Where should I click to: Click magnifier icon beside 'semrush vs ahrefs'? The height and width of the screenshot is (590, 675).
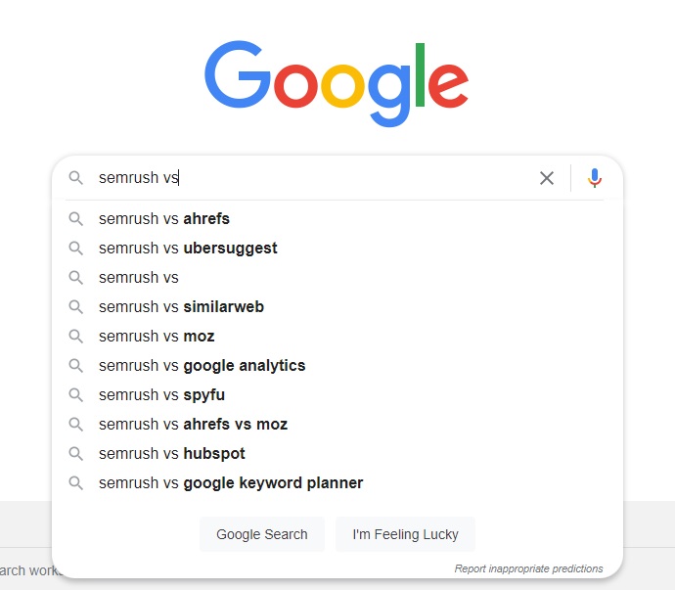pos(75,219)
